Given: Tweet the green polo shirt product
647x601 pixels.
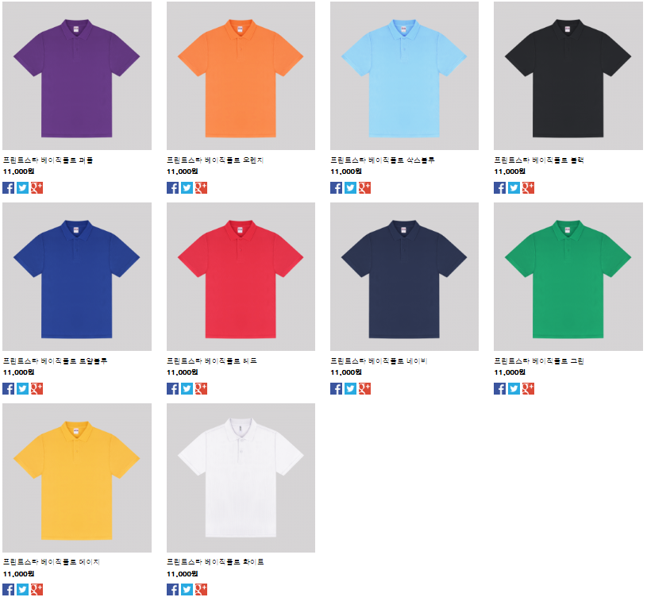Looking at the screenshot, I should click(514, 389).
